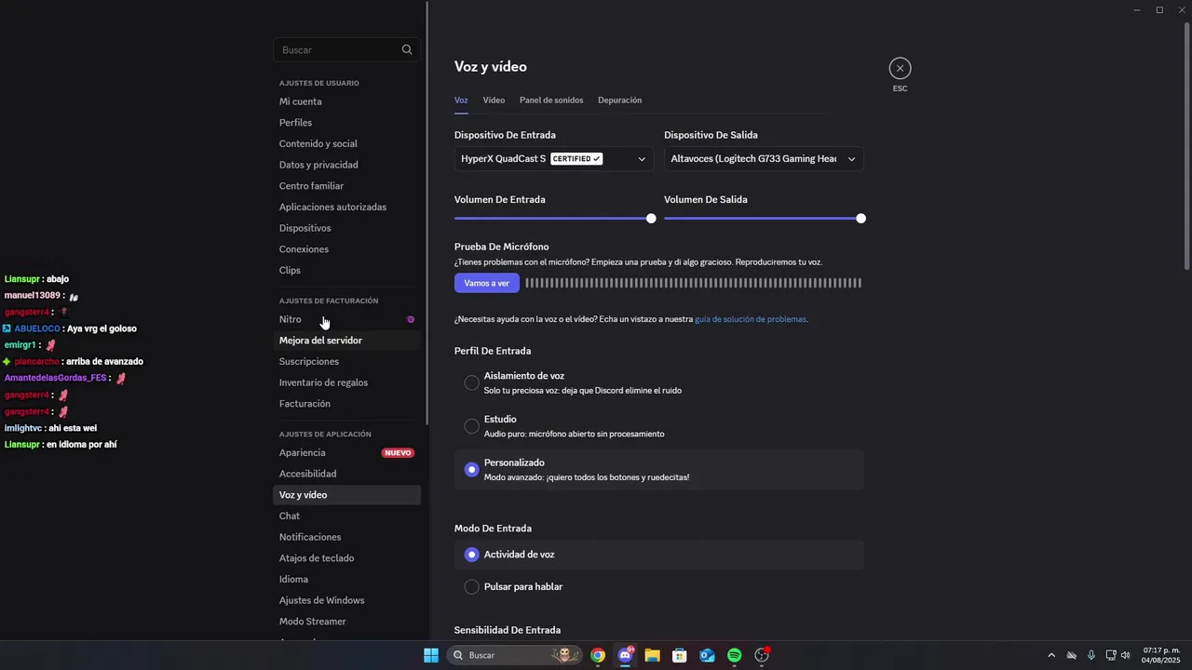Click the Volumen De Entrada slider handle

[x=651, y=219]
